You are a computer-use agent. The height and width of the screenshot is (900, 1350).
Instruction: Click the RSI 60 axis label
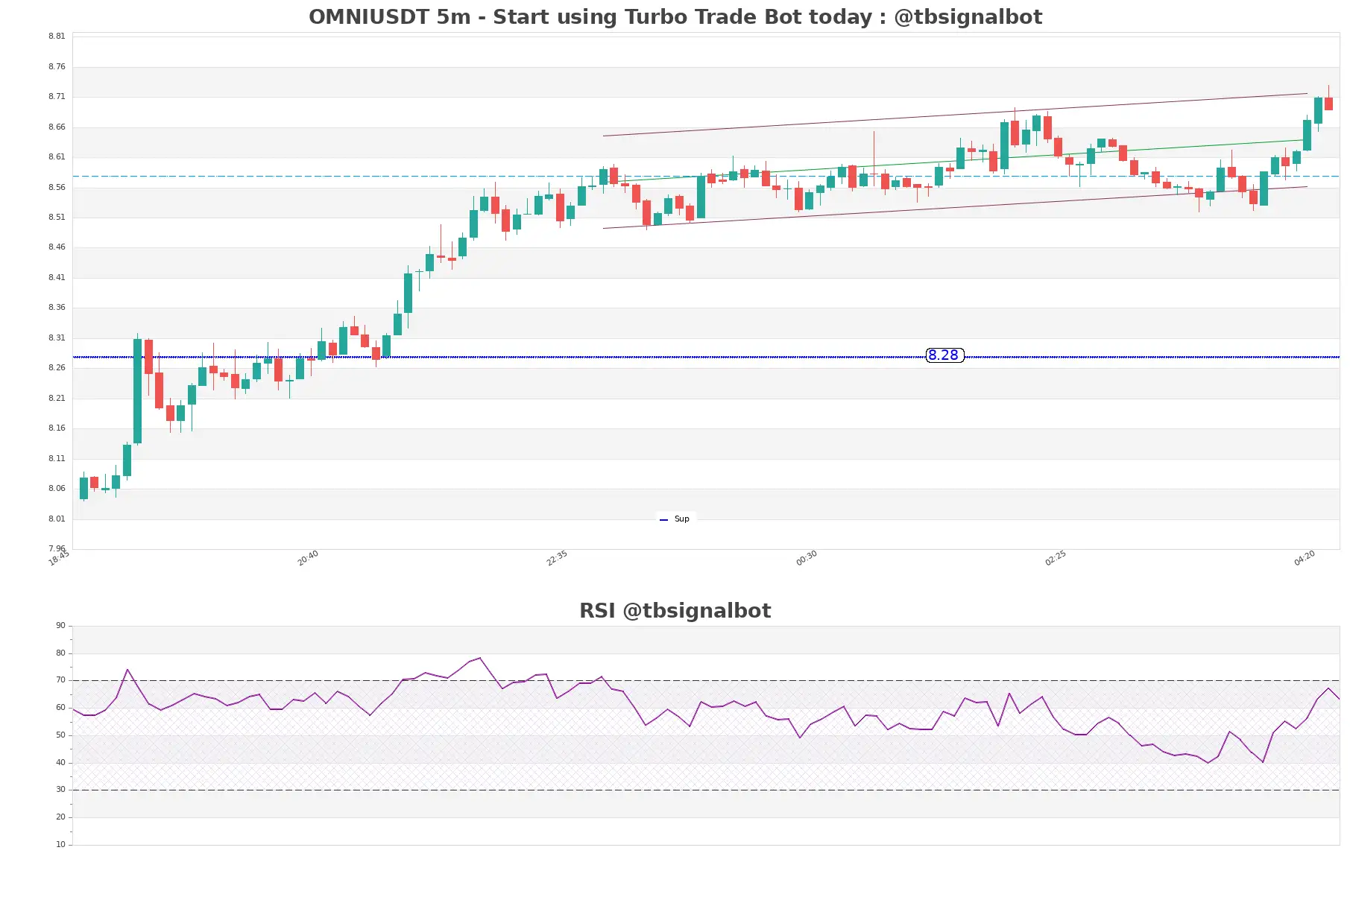(60, 708)
